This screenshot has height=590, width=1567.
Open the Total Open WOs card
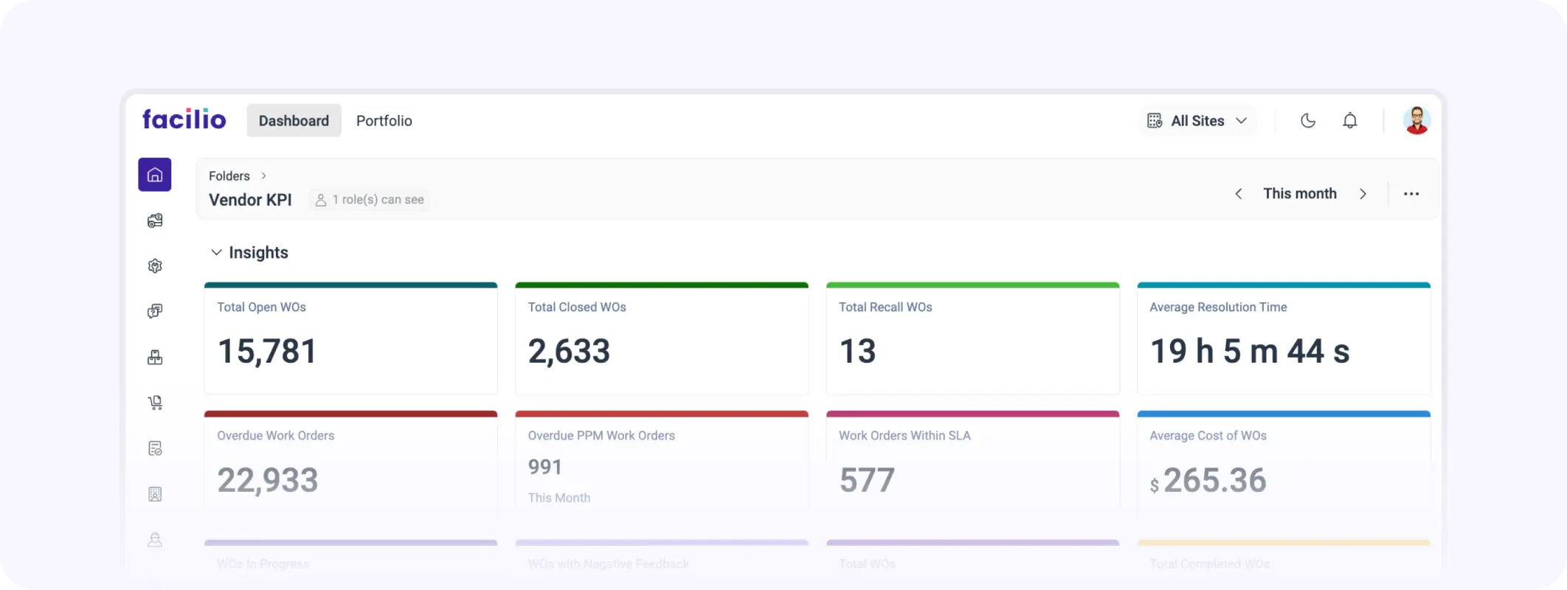[350, 339]
